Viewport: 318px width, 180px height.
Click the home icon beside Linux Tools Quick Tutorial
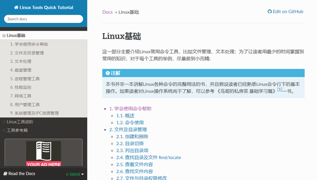point(16,8)
